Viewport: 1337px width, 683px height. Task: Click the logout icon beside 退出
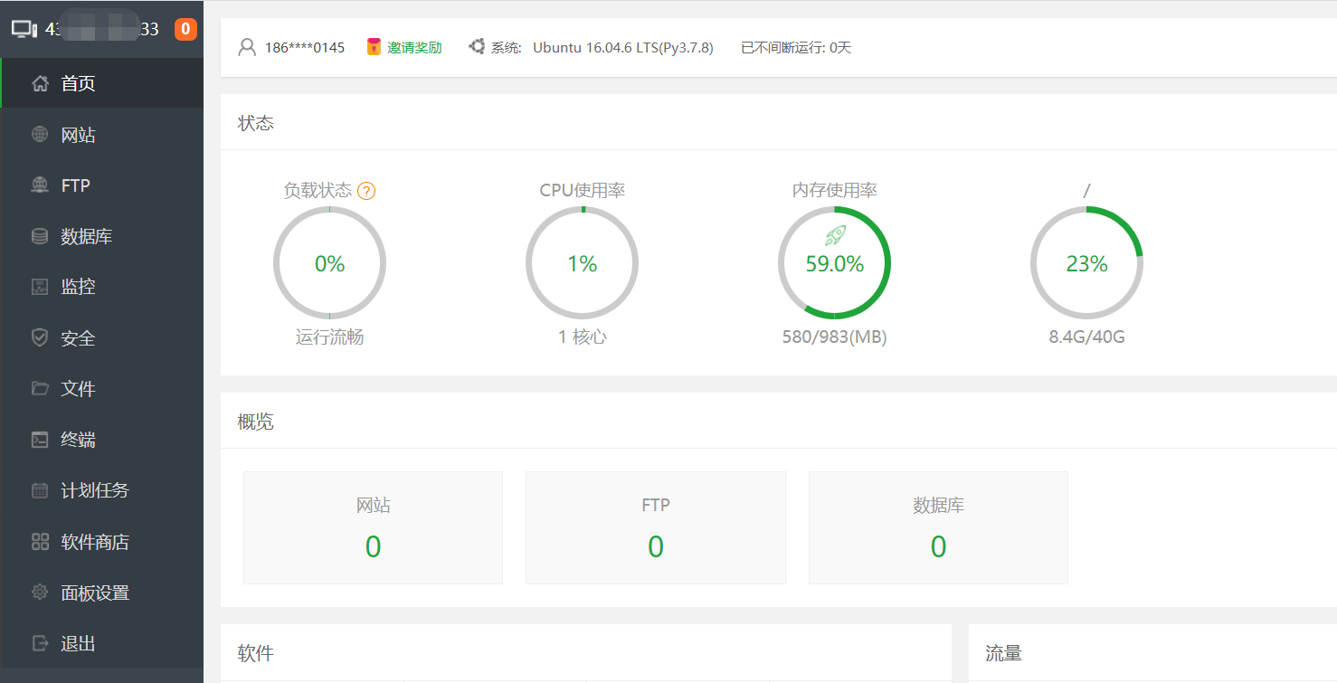(x=40, y=643)
